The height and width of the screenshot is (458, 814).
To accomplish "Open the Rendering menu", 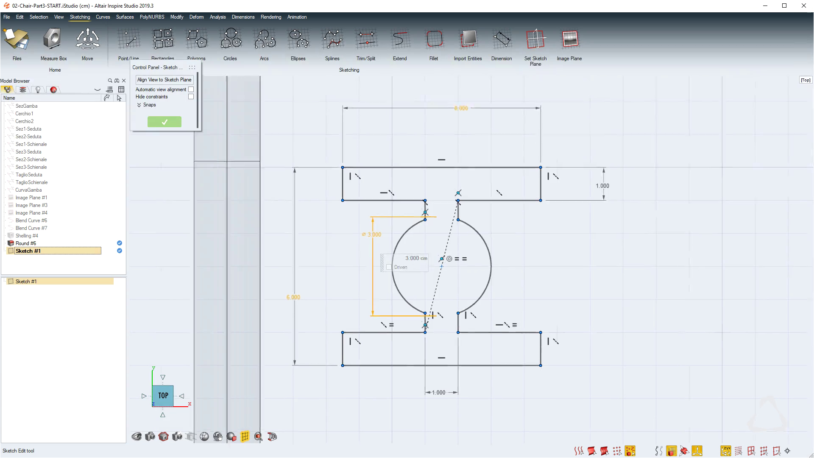I will click(x=270, y=17).
